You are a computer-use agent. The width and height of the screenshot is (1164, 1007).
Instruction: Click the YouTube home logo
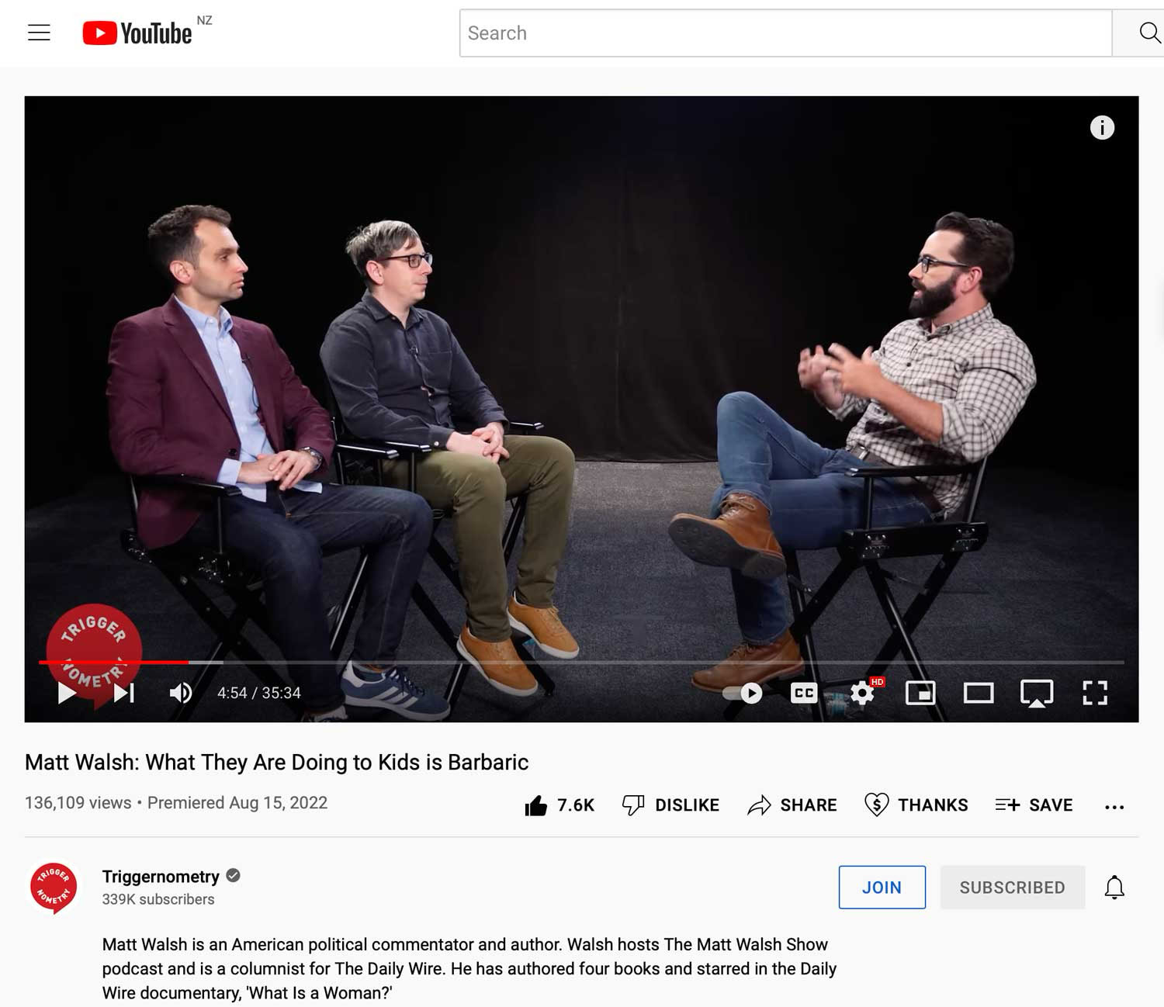(x=137, y=33)
